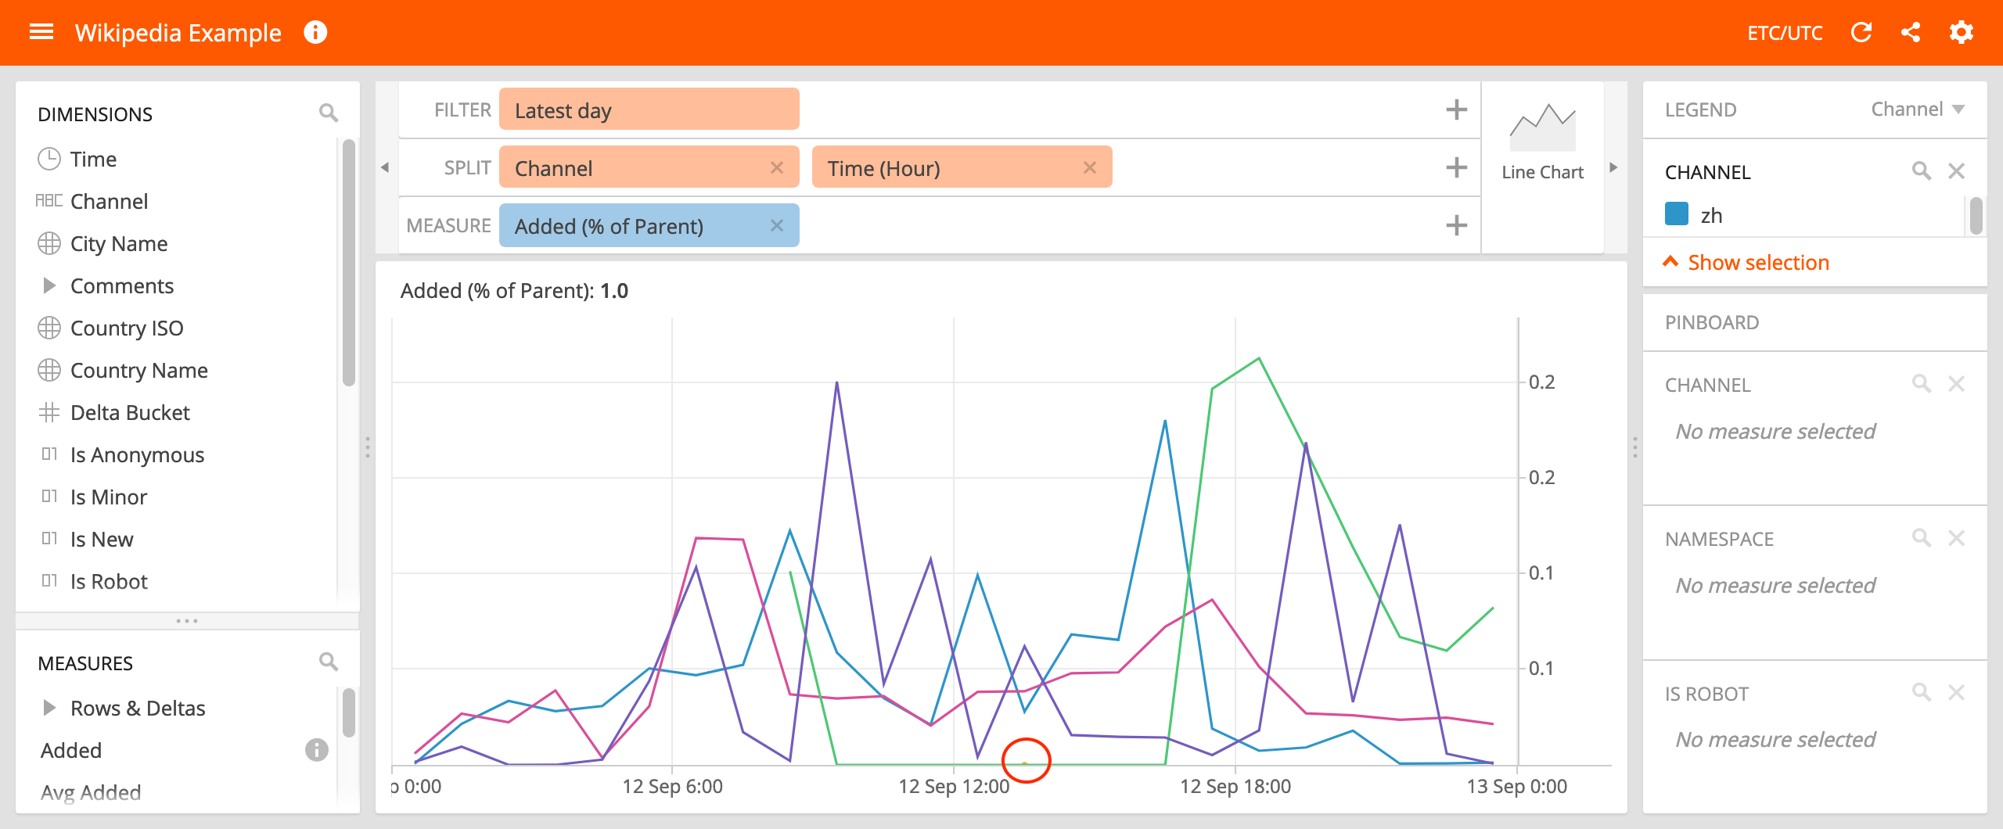Expand the Comments dimension group
Viewport: 2003px width, 829px height.
click(x=50, y=285)
